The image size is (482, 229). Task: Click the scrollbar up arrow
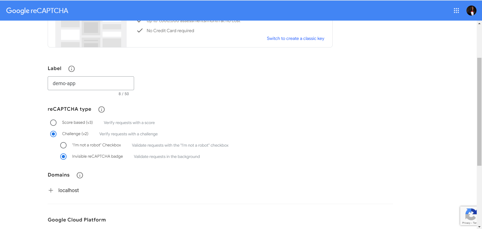pyautogui.click(x=479, y=23)
